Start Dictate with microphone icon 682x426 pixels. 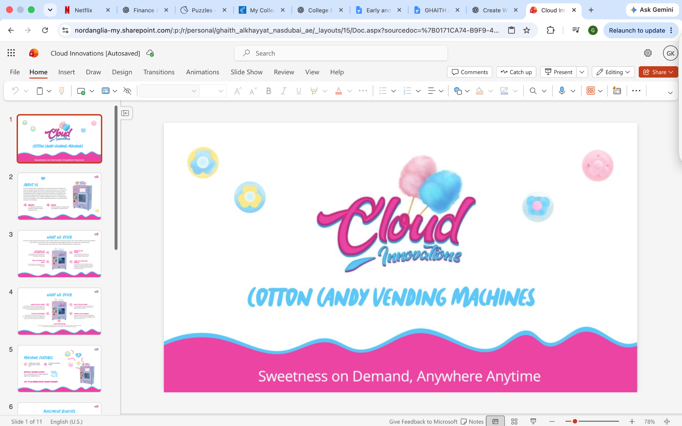562,91
